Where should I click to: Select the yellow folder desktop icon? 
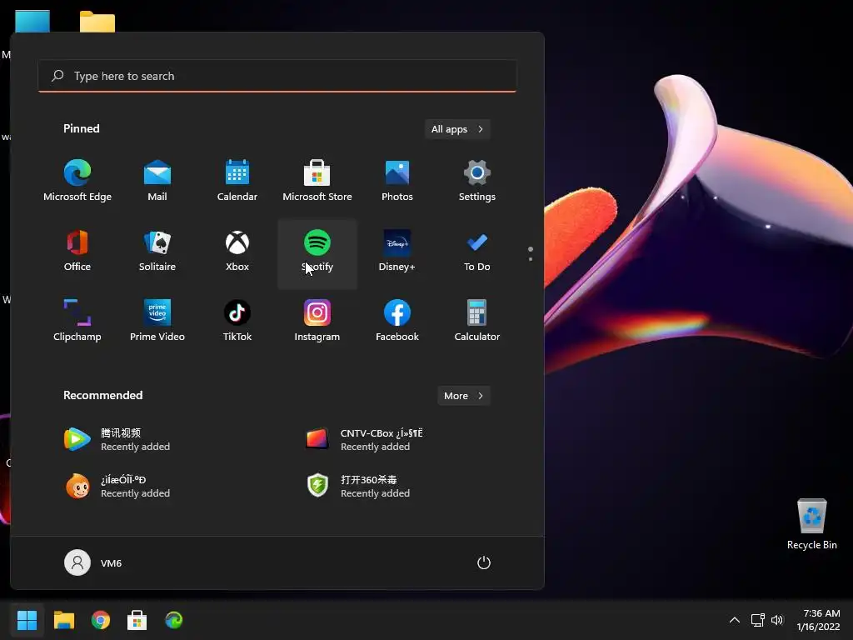[97, 22]
